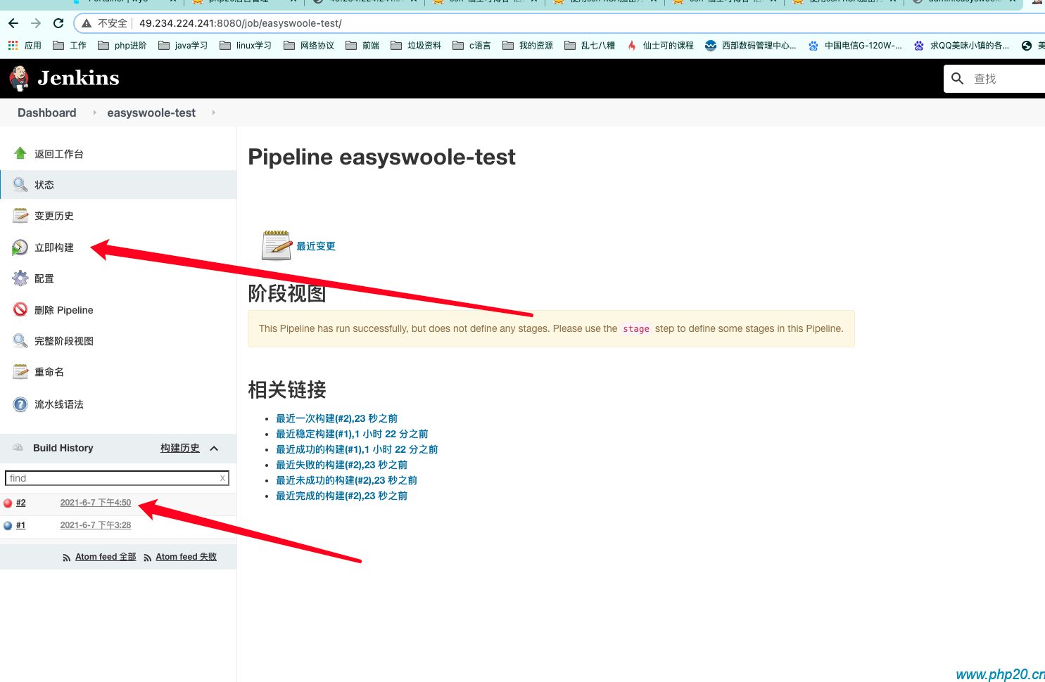Clear the find box with the x icon
The image size is (1045, 682).
[x=222, y=478]
